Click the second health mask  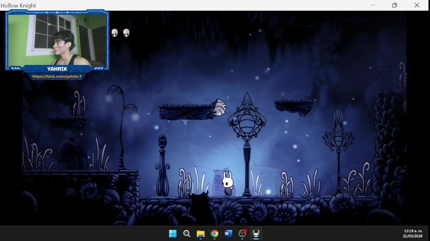(x=126, y=33)
